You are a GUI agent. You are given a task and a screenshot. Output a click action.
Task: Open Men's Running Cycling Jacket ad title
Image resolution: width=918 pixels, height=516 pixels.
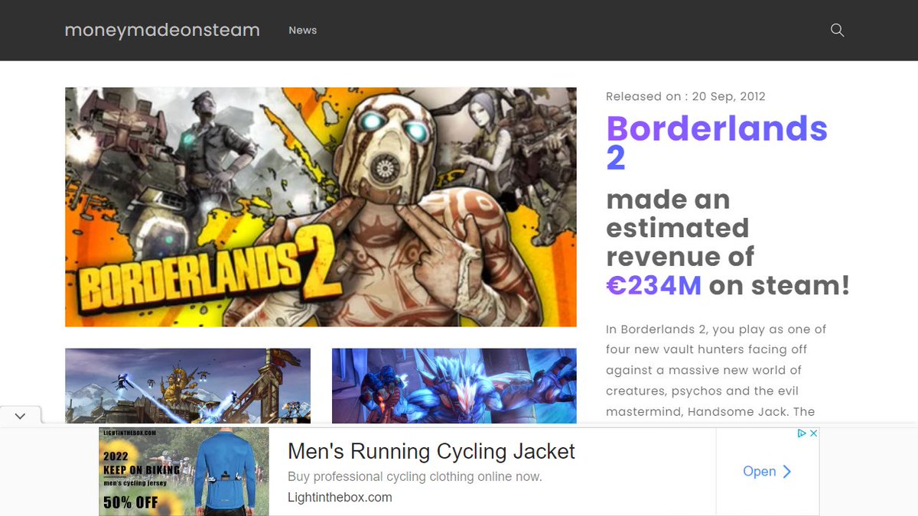click(431, 451)
